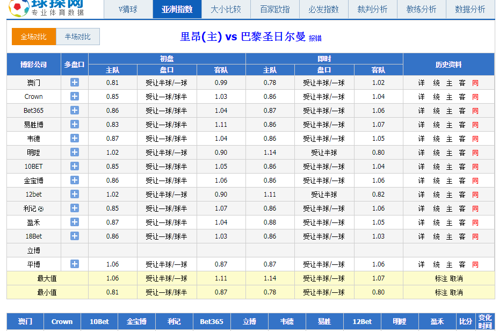Open 统 statistics link for Crown row

(436, 97)
